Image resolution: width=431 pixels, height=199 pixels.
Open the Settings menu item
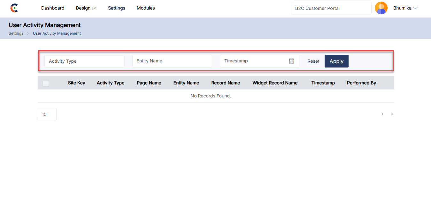click(117, 8)
